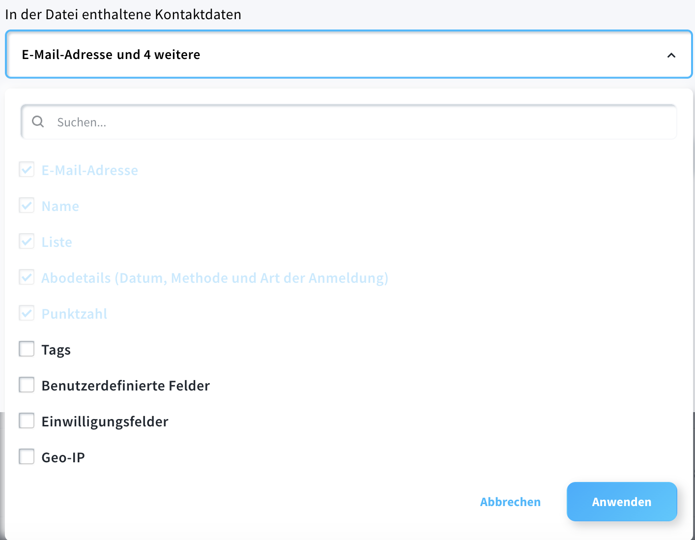Enable Benutzerdefinierte Felder option
Viewport: 695px width, 540px height.
point(27,385)
